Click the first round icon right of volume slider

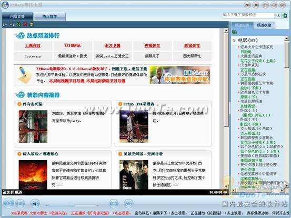click(x=114, y=203)
